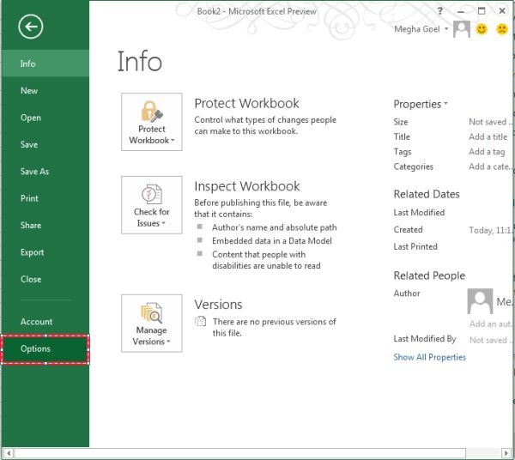Viewport: 515px width, 460px height.
Task: Click Show All Properties link
Action: pyautogui.click(x=430, y=357)
